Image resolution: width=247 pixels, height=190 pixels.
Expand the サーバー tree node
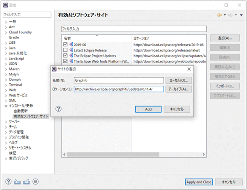pyautogui.click(x=6, y=122)
